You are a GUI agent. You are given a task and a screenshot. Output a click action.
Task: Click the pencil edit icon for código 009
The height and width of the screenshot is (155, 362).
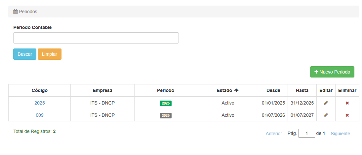click(326, 115)
